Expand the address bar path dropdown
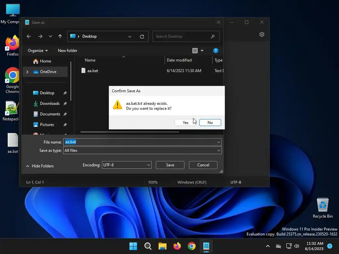The width and height of the screenshot is (339, 254). (130, 36)
